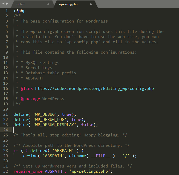Open the codex.wordpress.org URL in the comment
The image size is (179, 175).
tap(94, 89)
